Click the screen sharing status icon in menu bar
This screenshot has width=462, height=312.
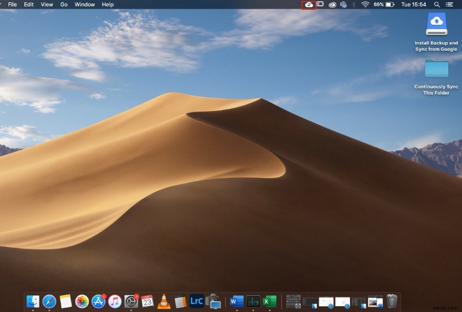[344, 5]
